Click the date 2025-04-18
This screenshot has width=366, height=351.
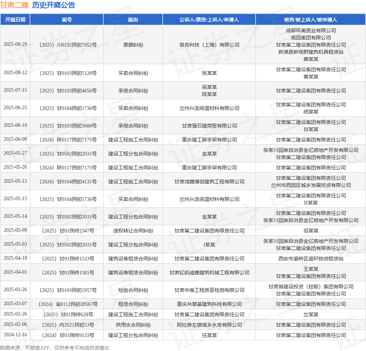(15, 258)
